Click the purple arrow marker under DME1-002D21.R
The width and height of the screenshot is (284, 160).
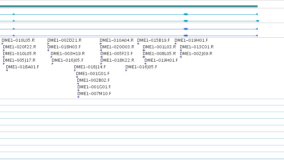pos(48,44)
